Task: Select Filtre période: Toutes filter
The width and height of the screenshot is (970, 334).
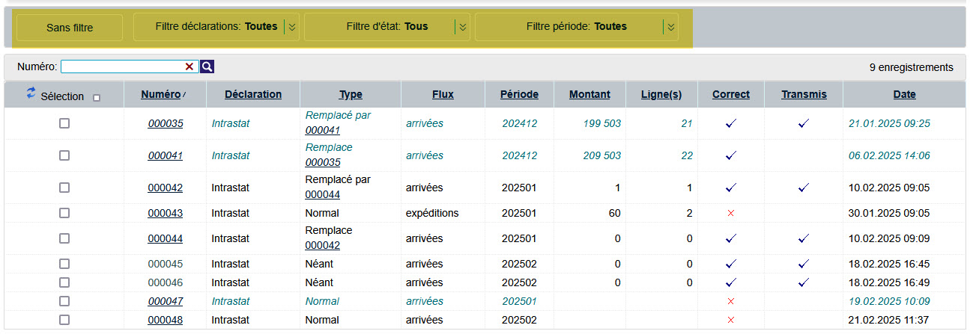Action: (577, 27)
